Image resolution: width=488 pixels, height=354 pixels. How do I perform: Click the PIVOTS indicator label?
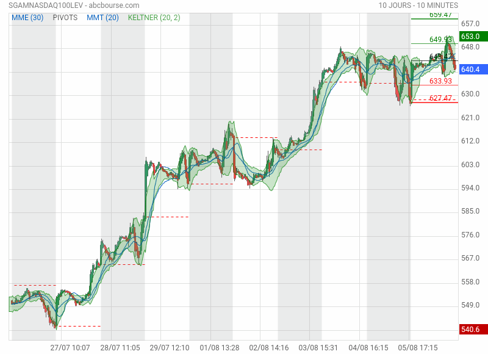coord(65,18)
